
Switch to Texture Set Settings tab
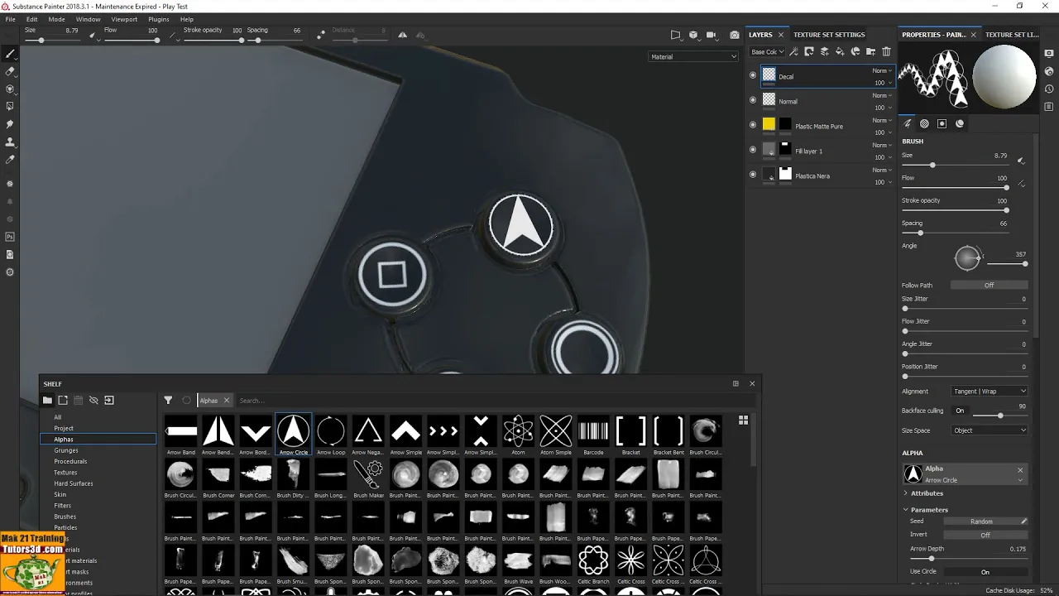pos(829,35)
